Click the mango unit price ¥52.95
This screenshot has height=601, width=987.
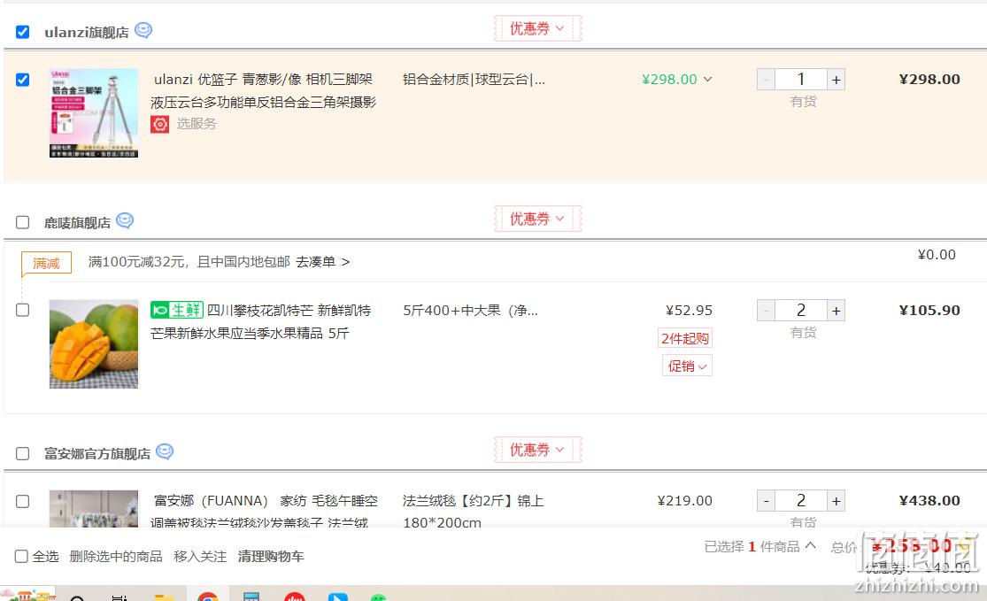[x=689, y=311]
